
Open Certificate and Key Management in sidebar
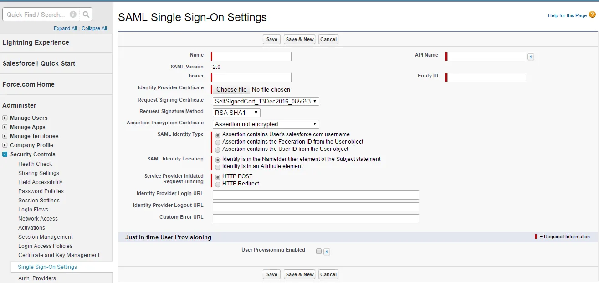(59, 255)
